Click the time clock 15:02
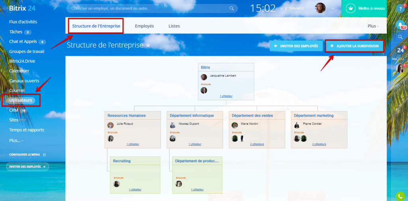Screen dimensions: 408x201 [x=263, y=8]
